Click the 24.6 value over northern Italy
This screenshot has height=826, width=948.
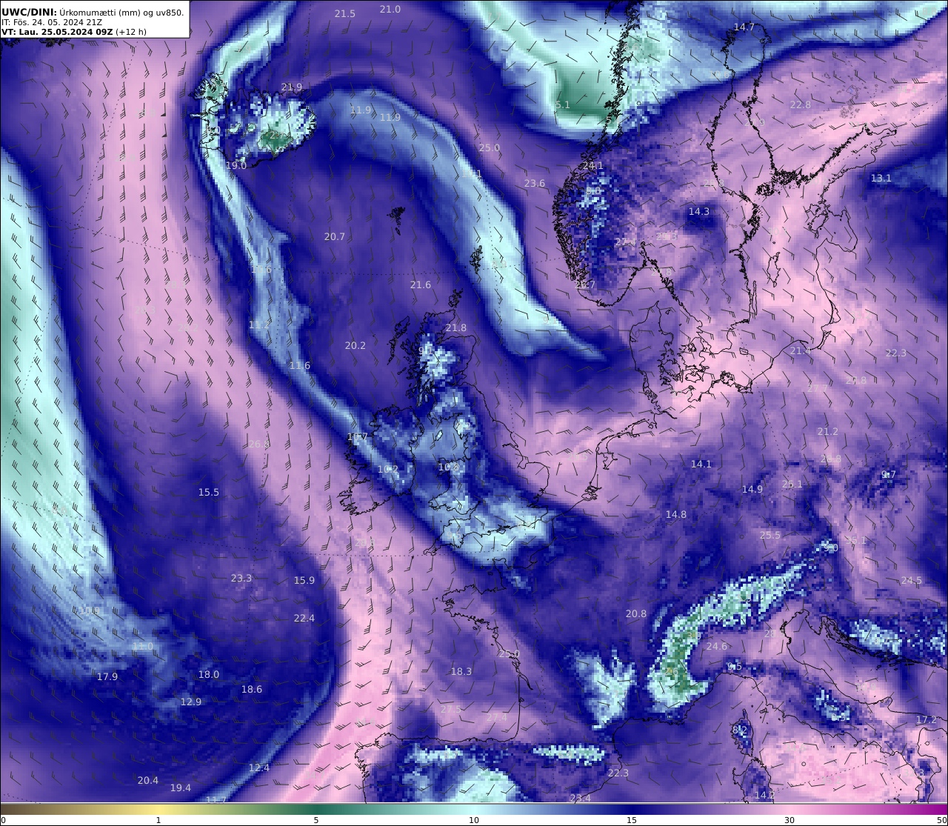point(717,646)
